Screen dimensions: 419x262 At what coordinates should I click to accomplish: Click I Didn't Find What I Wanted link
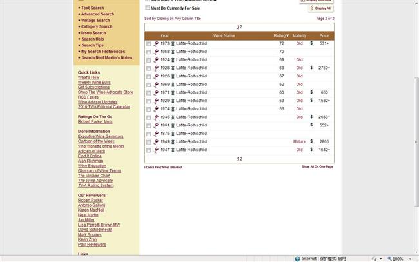[x=163, y=168]
